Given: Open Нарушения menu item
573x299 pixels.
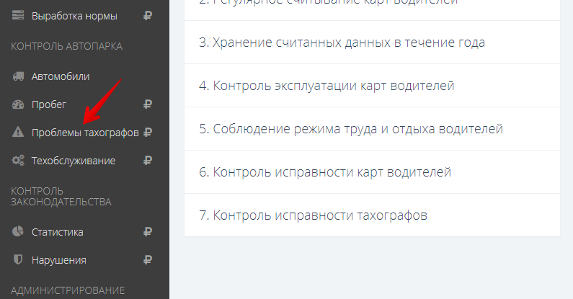Looking at the screenshot, I should coord(59,260).
